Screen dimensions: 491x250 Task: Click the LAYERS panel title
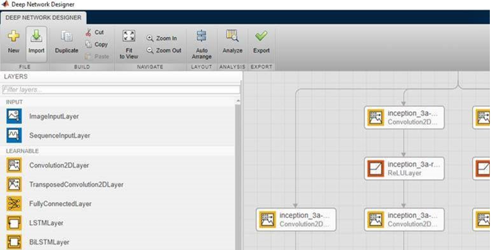coord(16,76)
